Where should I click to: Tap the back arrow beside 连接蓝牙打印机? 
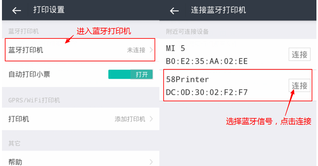[x=174, y=11]
